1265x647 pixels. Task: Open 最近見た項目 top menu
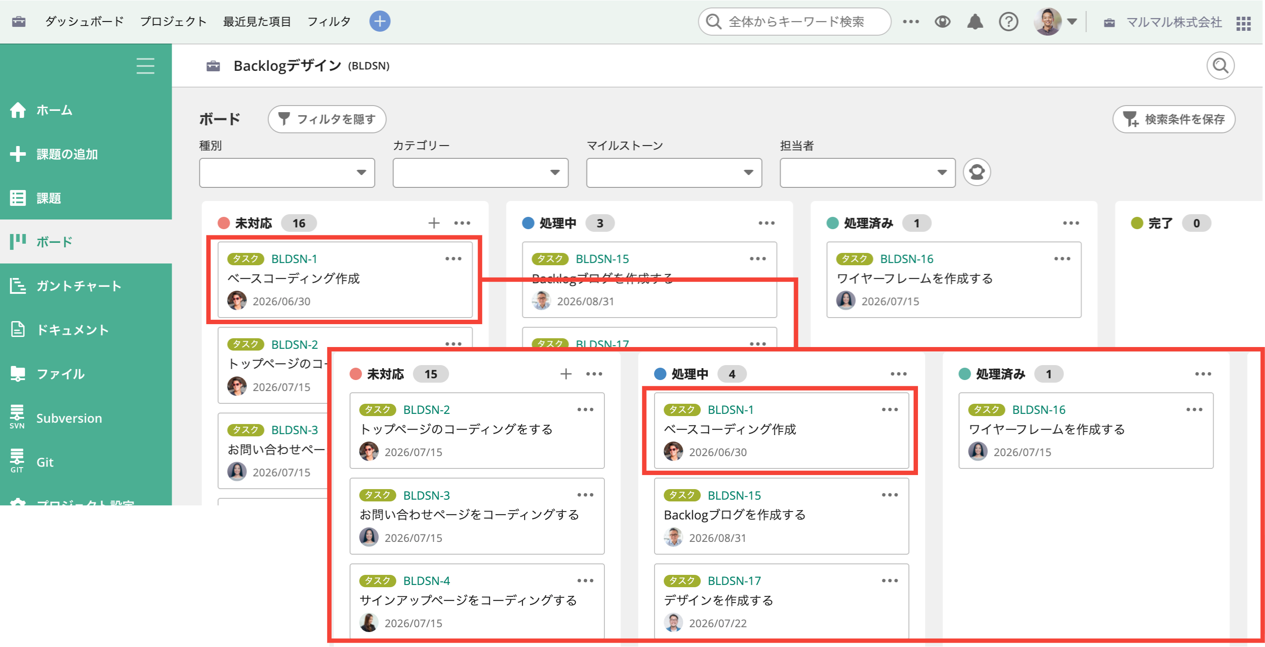click(257, 22)
